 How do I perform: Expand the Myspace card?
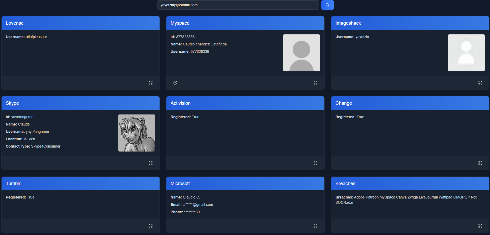[x=315, y=83]
